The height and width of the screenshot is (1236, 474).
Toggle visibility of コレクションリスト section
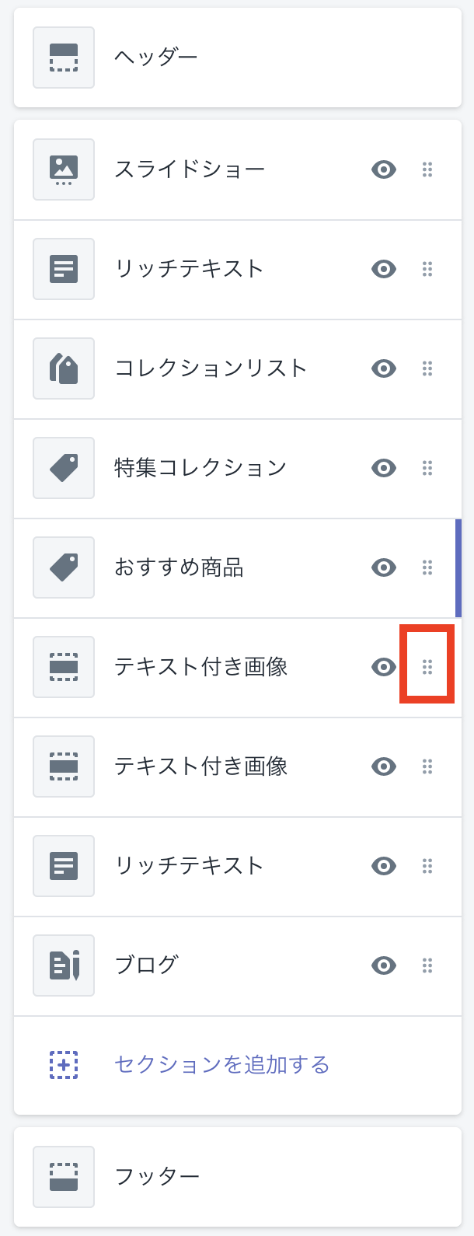(x=384, y=368)
